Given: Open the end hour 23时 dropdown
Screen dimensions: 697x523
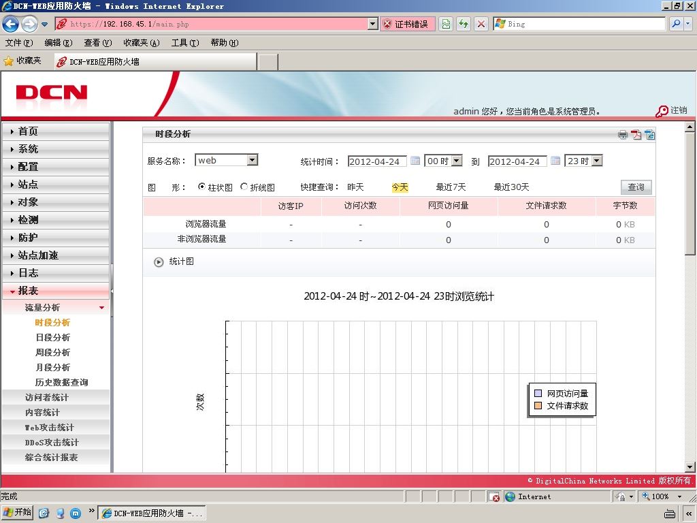Looking at the screenshot, I should (x=597, y=161).
